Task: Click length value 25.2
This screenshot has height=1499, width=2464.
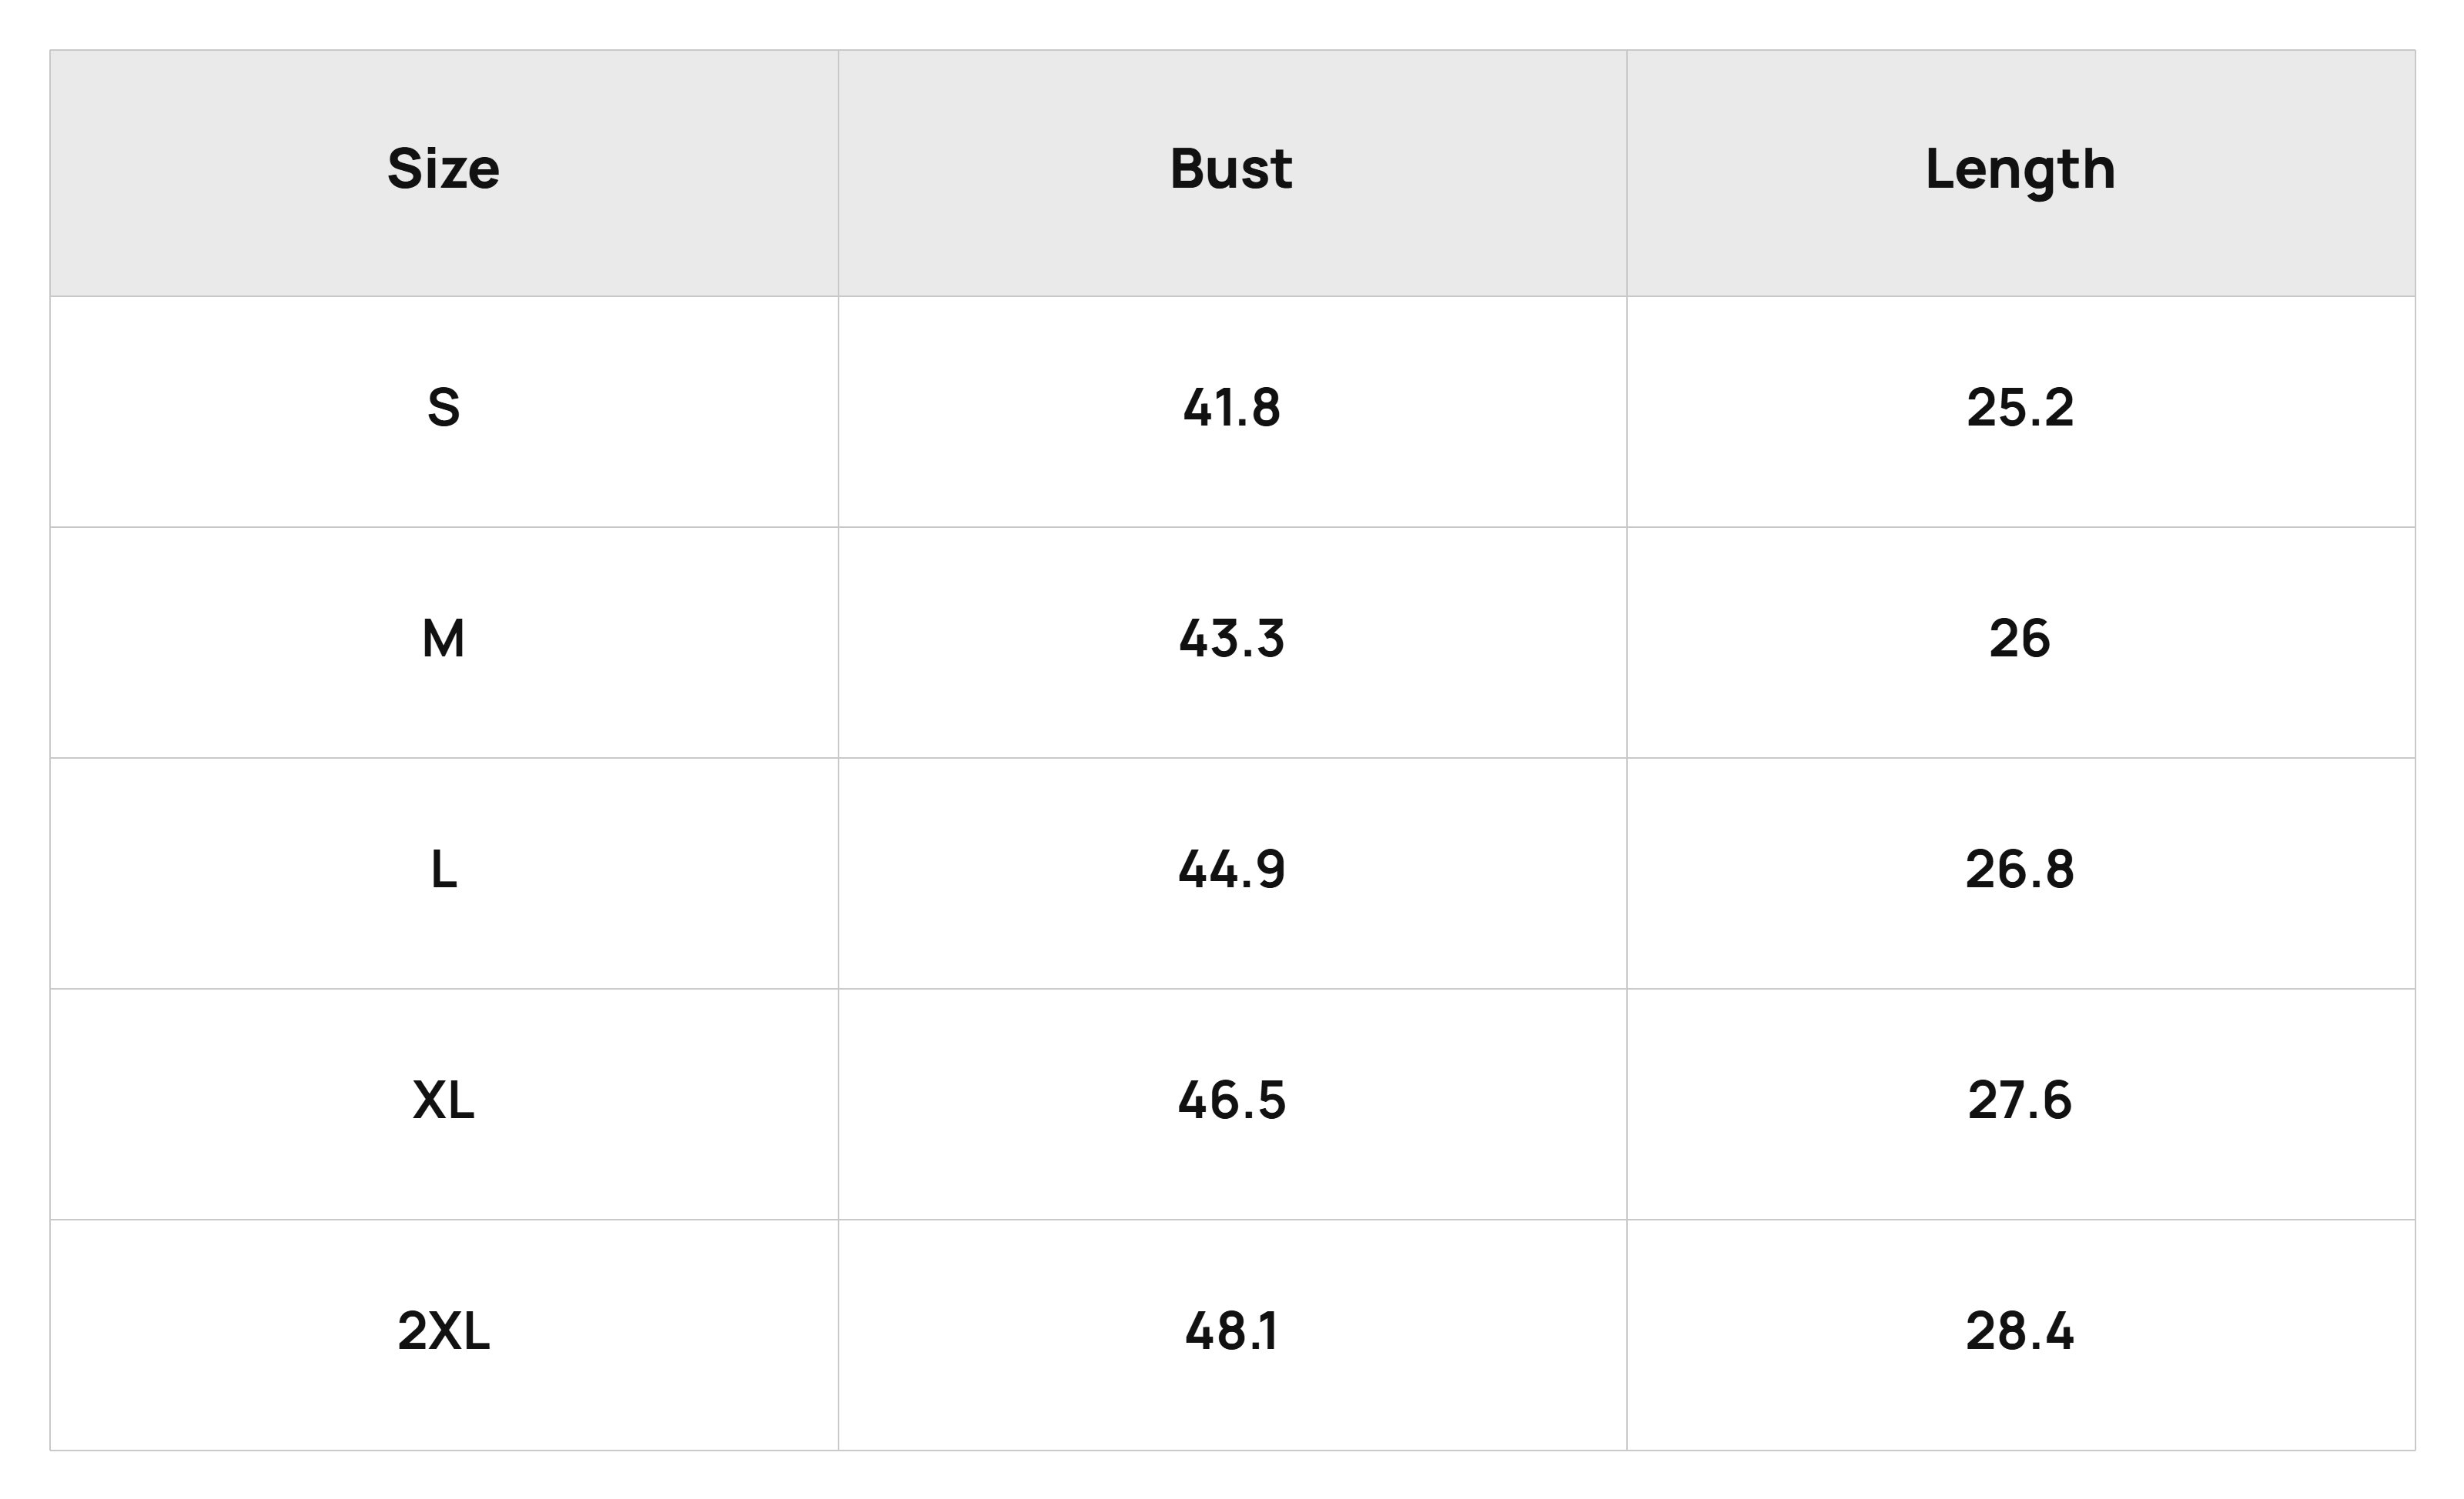Action: (x=2020, y=408)
